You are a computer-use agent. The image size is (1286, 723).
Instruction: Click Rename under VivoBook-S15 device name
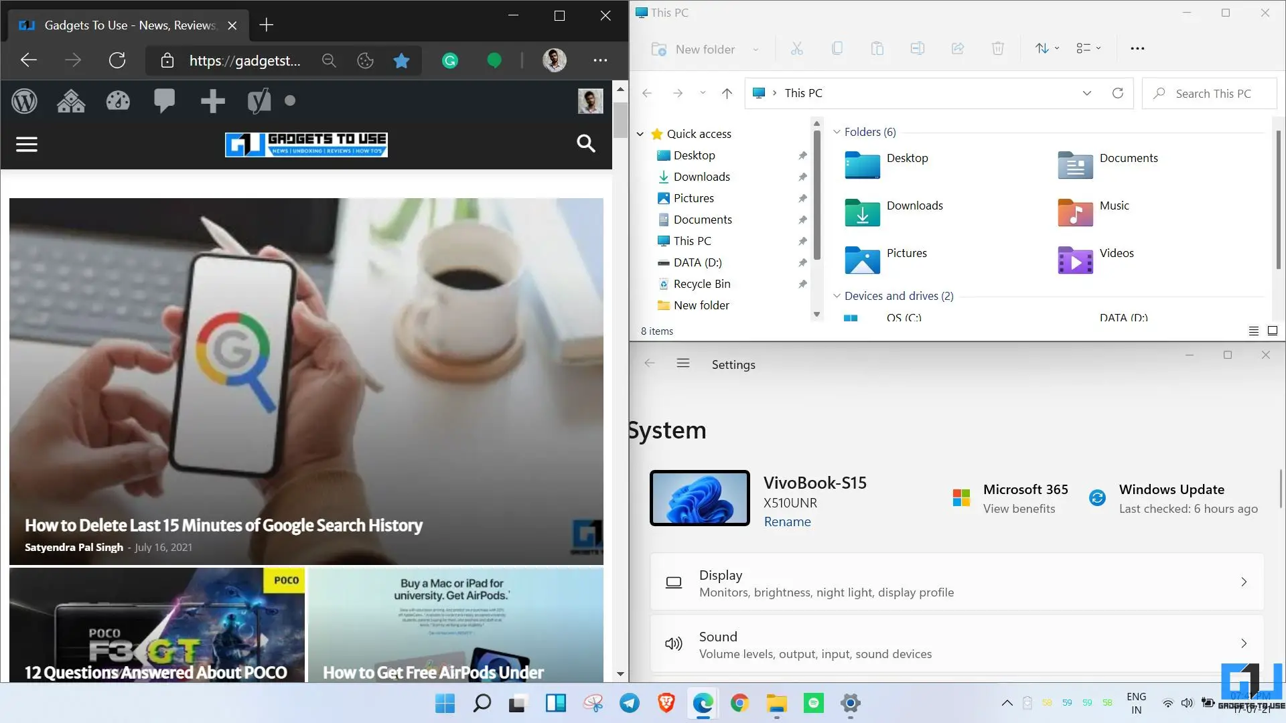[786, 521]
